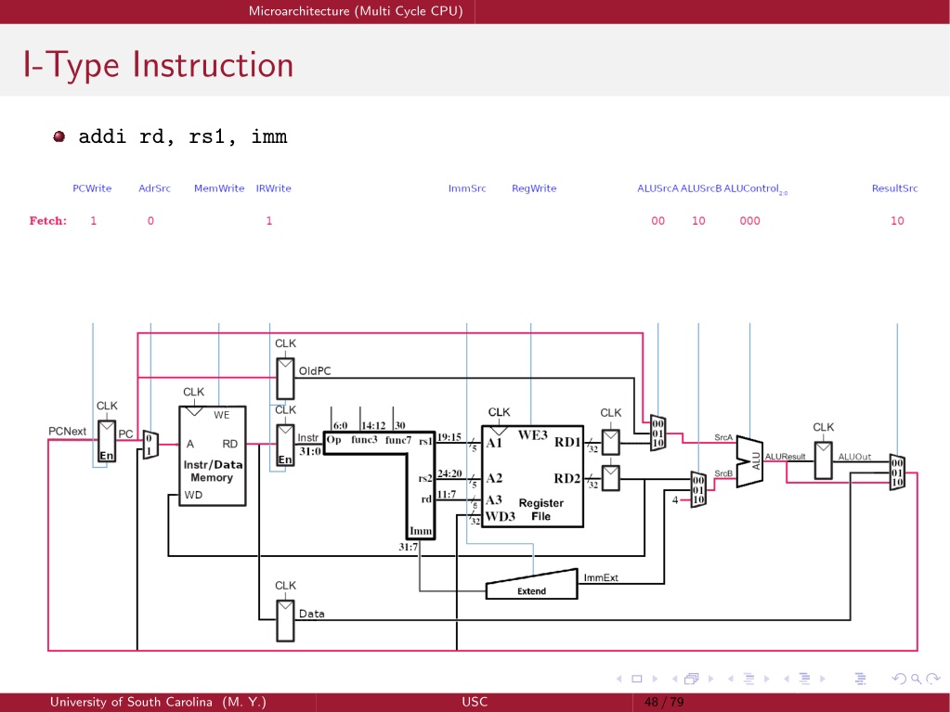
Task: Go to next frame arrow
Action: click(710, 679)
